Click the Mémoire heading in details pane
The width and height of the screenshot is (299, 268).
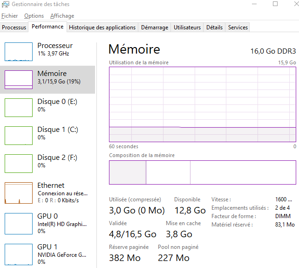pyautogui.click(x=134, y=49)
